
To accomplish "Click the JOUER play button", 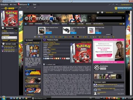I will tap(9, 9).
